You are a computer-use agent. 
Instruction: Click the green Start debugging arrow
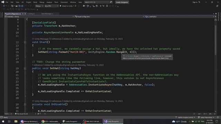[61, 6]
